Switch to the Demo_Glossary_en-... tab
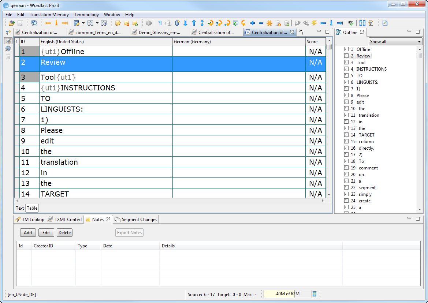428x303 pixels. pyautogui.click(x=159, y=33)
